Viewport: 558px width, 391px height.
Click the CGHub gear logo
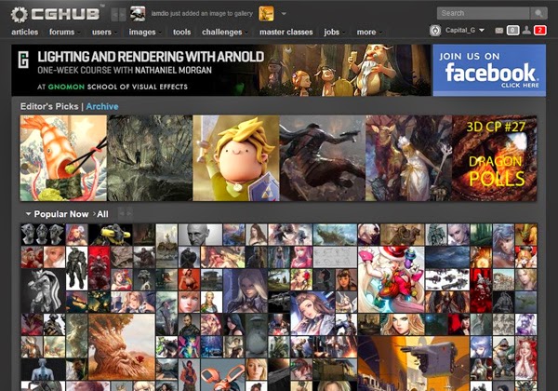pos(55,14)
